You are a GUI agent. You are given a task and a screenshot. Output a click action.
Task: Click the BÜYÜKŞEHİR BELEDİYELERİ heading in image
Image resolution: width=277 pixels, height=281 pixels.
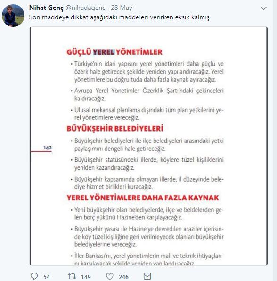(115, 129)
